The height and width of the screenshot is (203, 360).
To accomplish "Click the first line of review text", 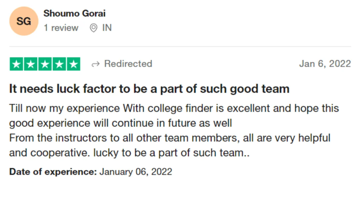I will [174, 108].
